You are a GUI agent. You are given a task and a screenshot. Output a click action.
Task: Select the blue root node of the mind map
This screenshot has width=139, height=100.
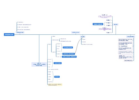point(9,34)
